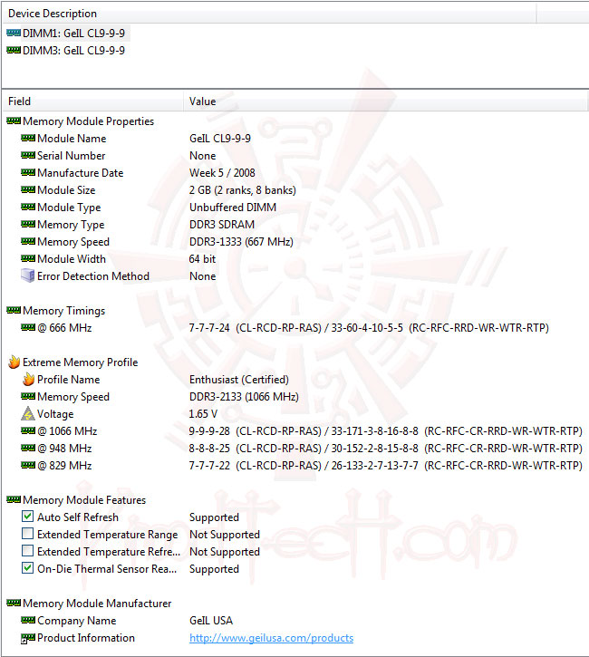
Task: Select the 9-9-9-28 timings value
Action: [x=385, y=431]
